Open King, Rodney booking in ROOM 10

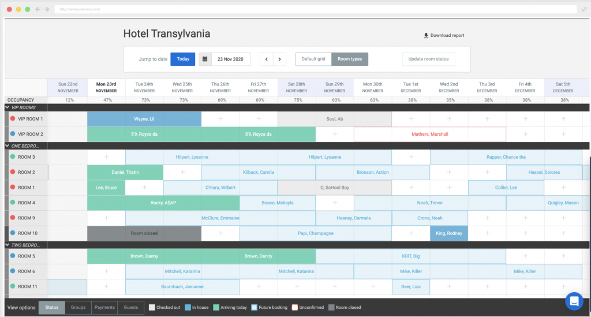pyautogui.click(x=449, y=233)
